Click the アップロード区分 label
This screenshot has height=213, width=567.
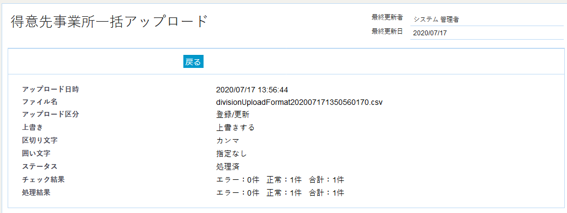51,115
